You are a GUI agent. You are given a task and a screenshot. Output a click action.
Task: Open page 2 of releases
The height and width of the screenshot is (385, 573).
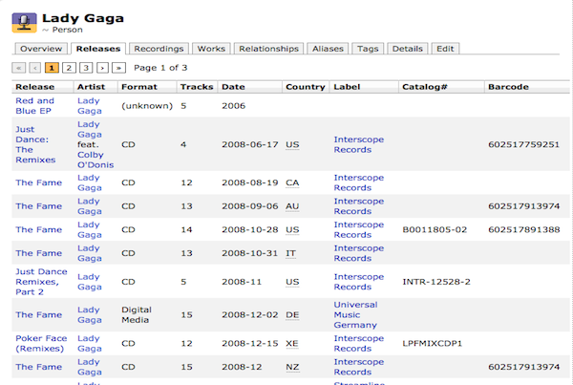69,68
